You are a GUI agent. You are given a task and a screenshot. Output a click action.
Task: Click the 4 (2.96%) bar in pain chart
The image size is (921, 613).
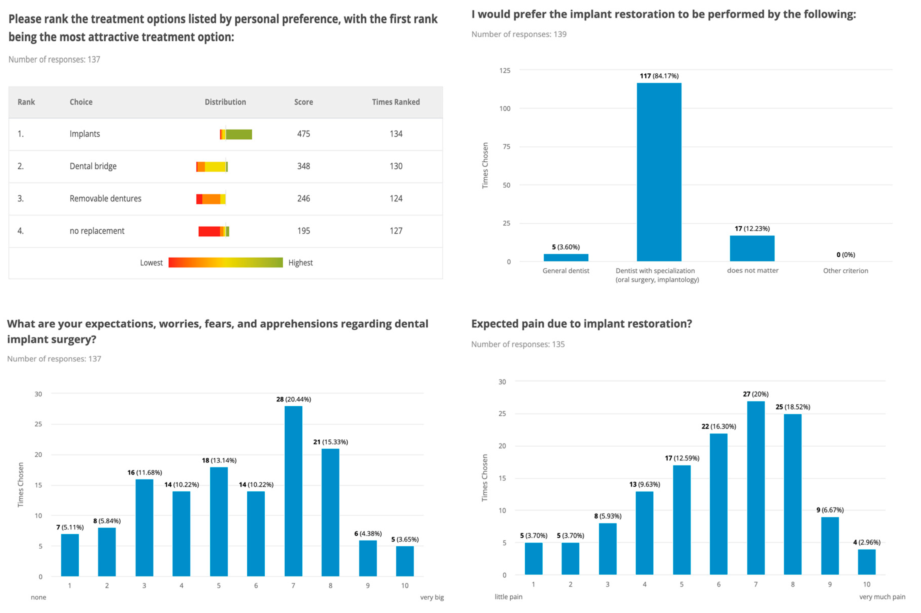[867, 562]
